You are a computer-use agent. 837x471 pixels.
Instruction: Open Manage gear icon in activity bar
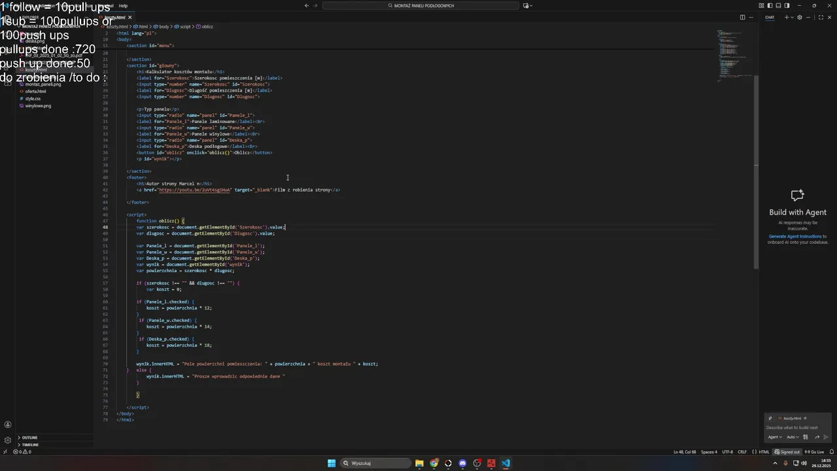[8, 440]
